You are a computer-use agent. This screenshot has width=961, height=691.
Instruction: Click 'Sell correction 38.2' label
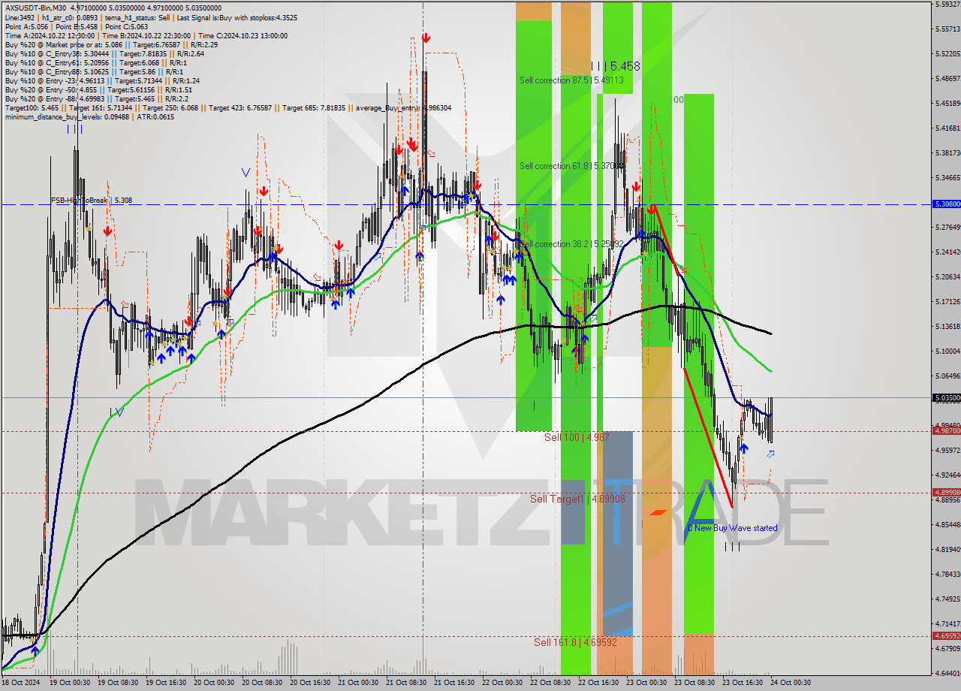point(571,244)
